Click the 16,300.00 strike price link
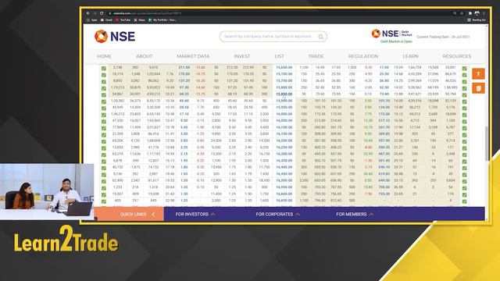This screenshot has height=281, width=500. (284, 154)
